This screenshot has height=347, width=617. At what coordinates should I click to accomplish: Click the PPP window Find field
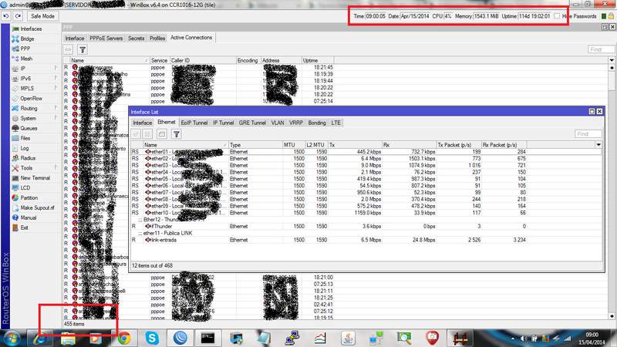click(601, 49)
